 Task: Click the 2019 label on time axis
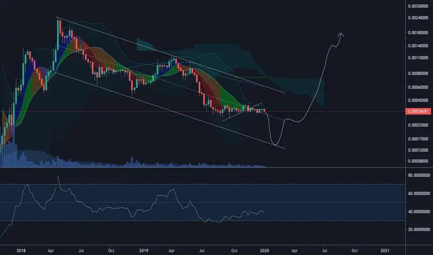click(x=144, y=250)
